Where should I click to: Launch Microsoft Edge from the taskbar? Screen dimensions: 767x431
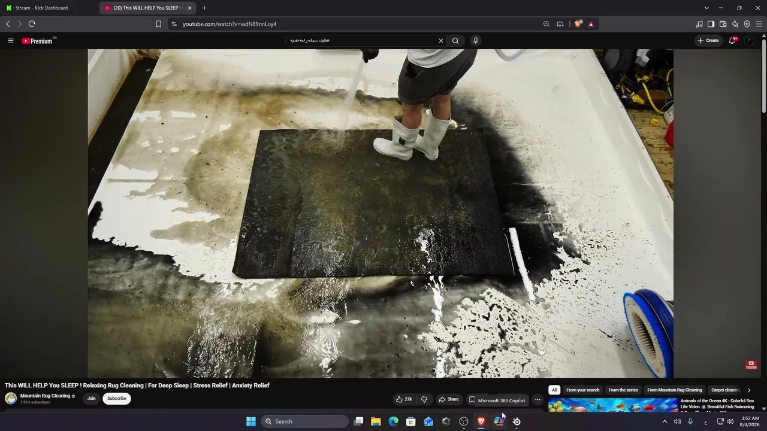click(393, 421)
